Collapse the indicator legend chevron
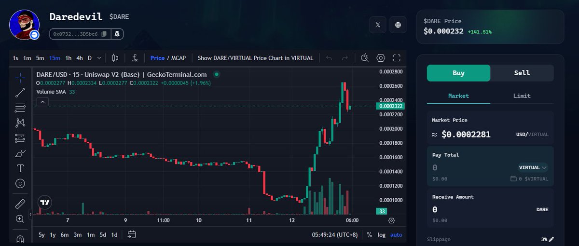This screenshot has width=579, height=246. tap(42, 102)
